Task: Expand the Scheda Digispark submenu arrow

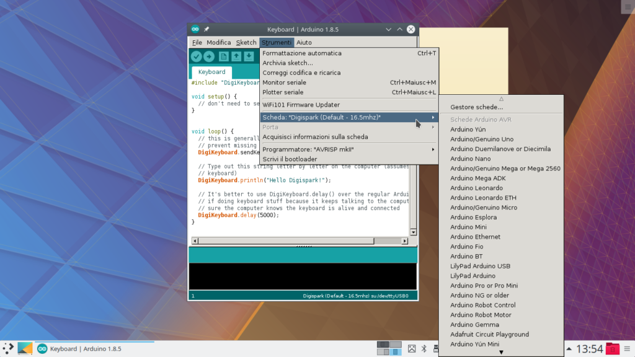Action: 433,117
